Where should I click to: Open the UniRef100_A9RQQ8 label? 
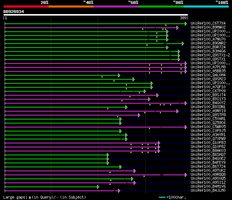[x=208, y=175]
